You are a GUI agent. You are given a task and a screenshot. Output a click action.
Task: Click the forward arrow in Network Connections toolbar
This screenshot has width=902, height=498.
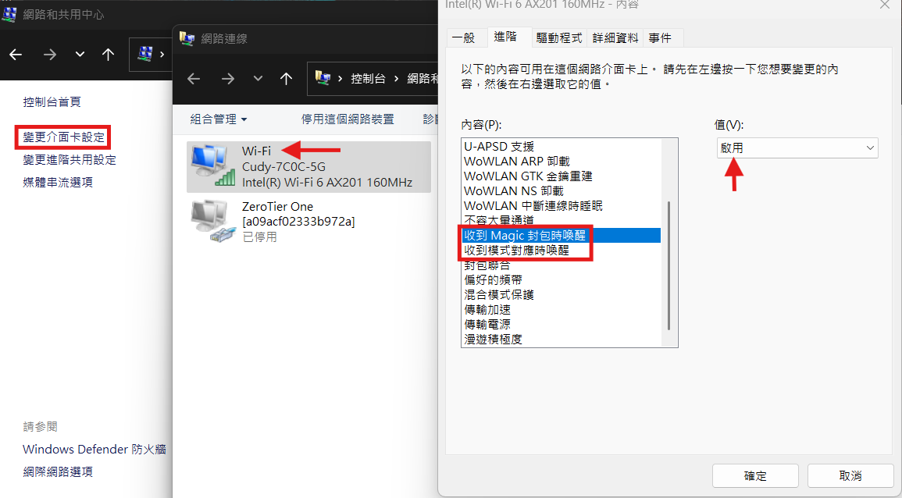228,79
